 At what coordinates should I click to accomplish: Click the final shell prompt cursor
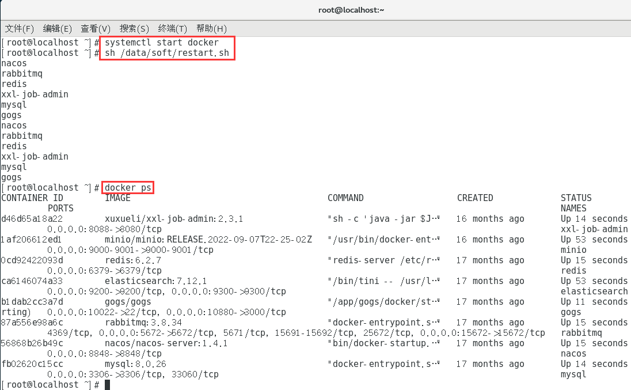[108, 385]
